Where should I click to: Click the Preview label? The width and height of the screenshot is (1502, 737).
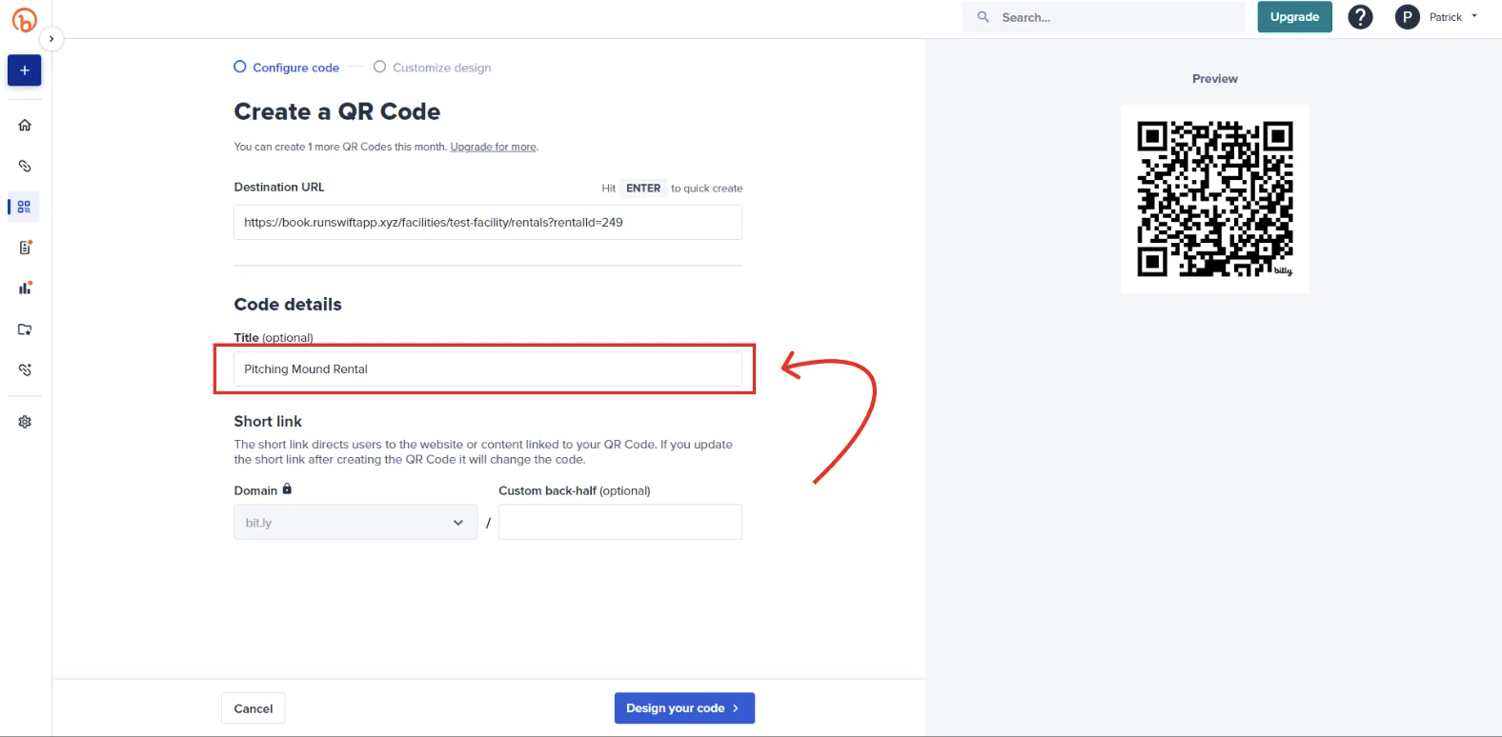1215,79
